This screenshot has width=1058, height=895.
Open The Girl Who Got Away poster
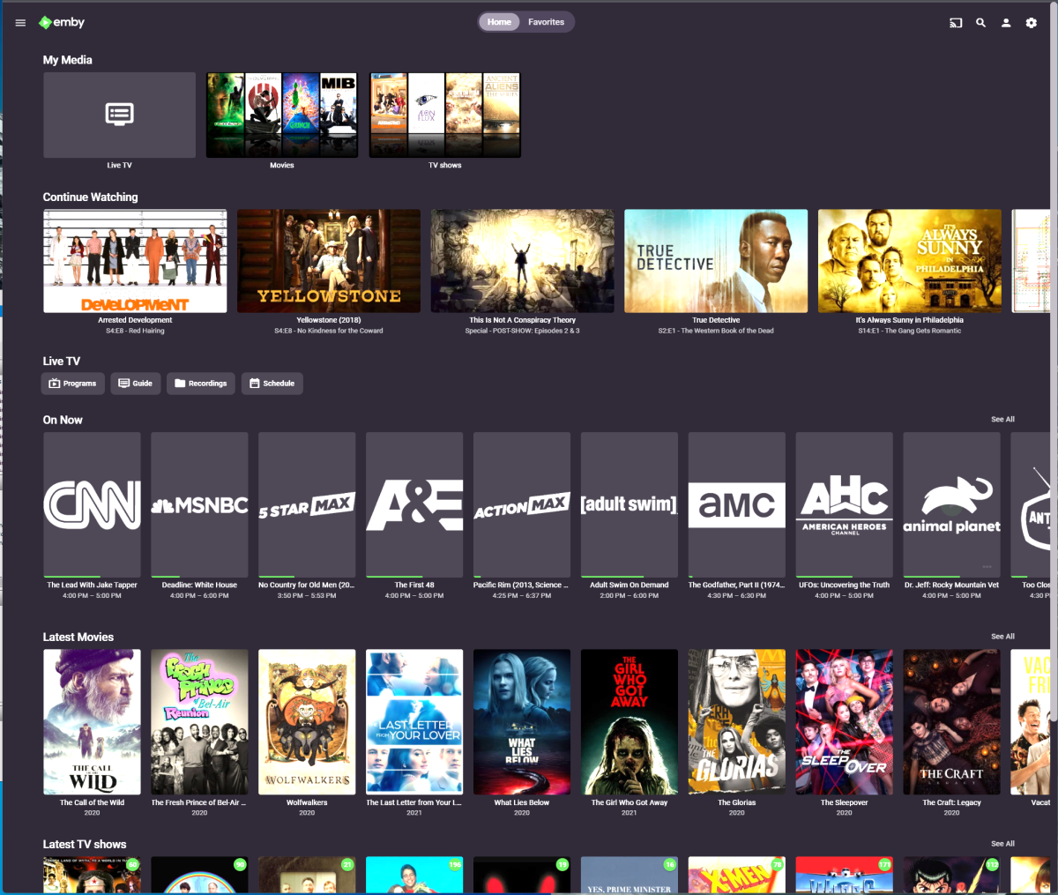(630, 721)
